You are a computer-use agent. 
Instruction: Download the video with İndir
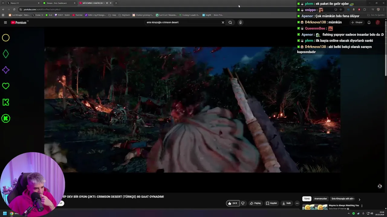(287, 203)
